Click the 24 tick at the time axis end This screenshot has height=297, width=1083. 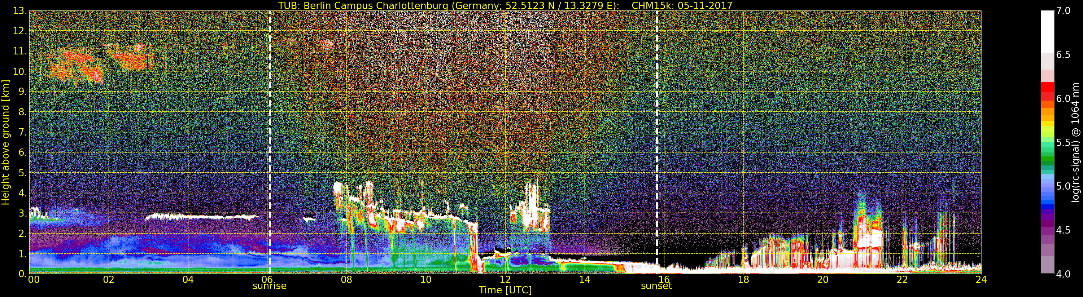tap(981, 280)
